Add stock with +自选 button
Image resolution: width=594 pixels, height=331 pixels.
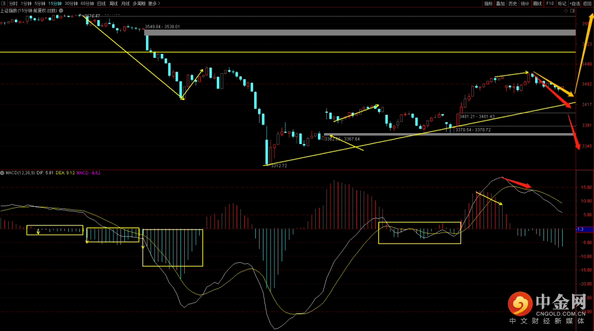click(574, 3)
